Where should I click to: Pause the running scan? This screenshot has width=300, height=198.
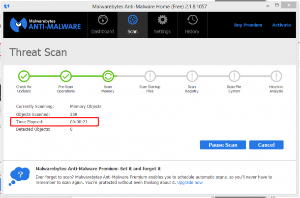click(223, 145)
